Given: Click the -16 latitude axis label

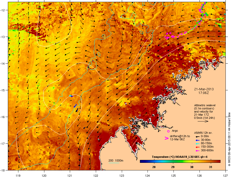Looking at the screenshot, I should click(x=3, y=117).
